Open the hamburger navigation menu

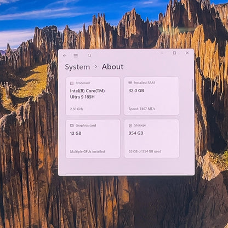pos(76,56)
